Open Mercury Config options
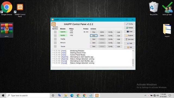The height and width of the screenshot is (98, 174). (110, 43)
